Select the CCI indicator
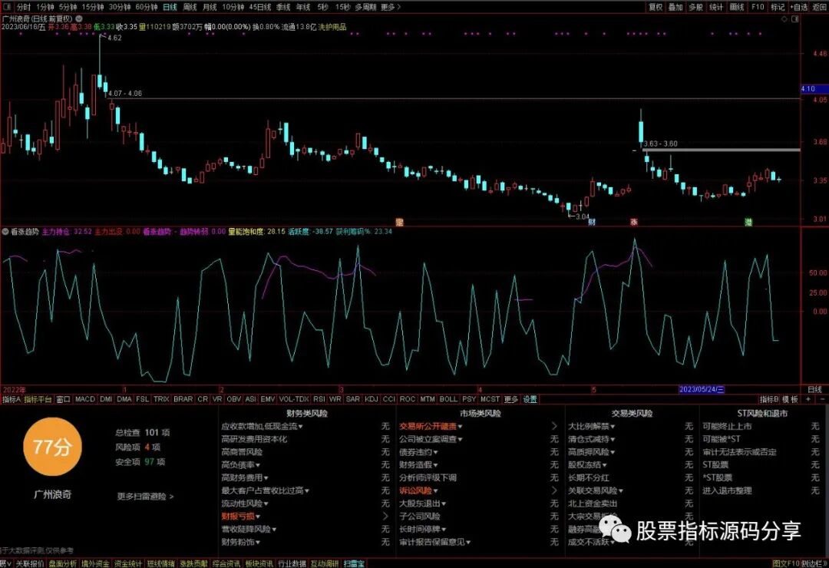This screenshot has width=829, height=568. (388, 399)
